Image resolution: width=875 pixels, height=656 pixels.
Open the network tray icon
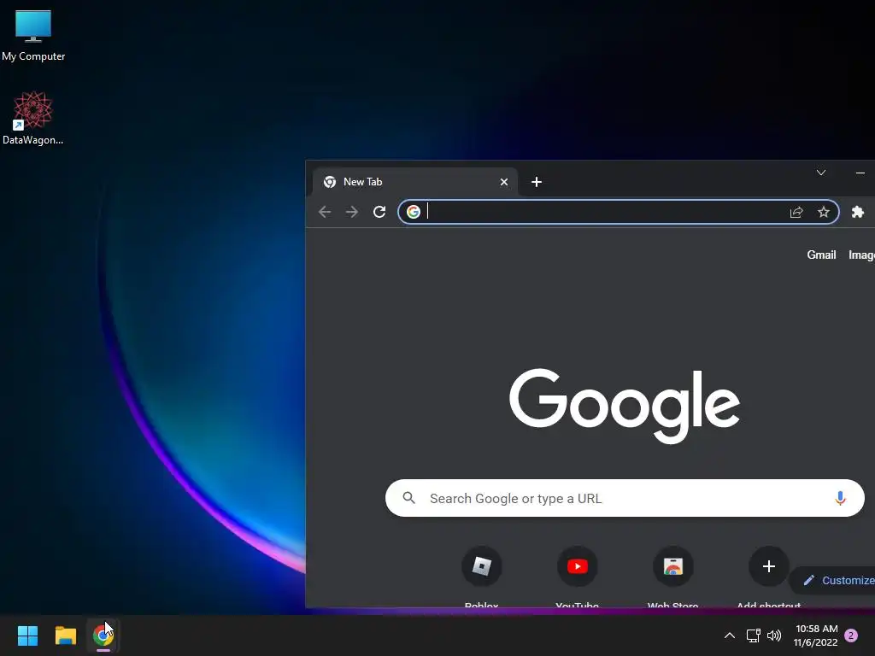click(754, 635)
